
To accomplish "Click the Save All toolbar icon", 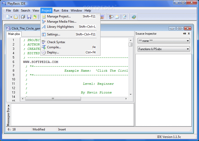I will [23, 17].
